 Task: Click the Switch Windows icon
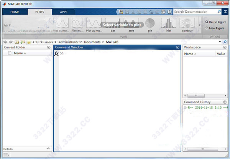click(163, 12)
